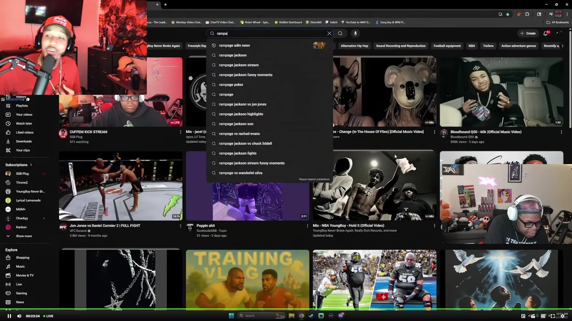Click the search input containing 'rampa'
This screenshot has width=572, height=321.
270,33
